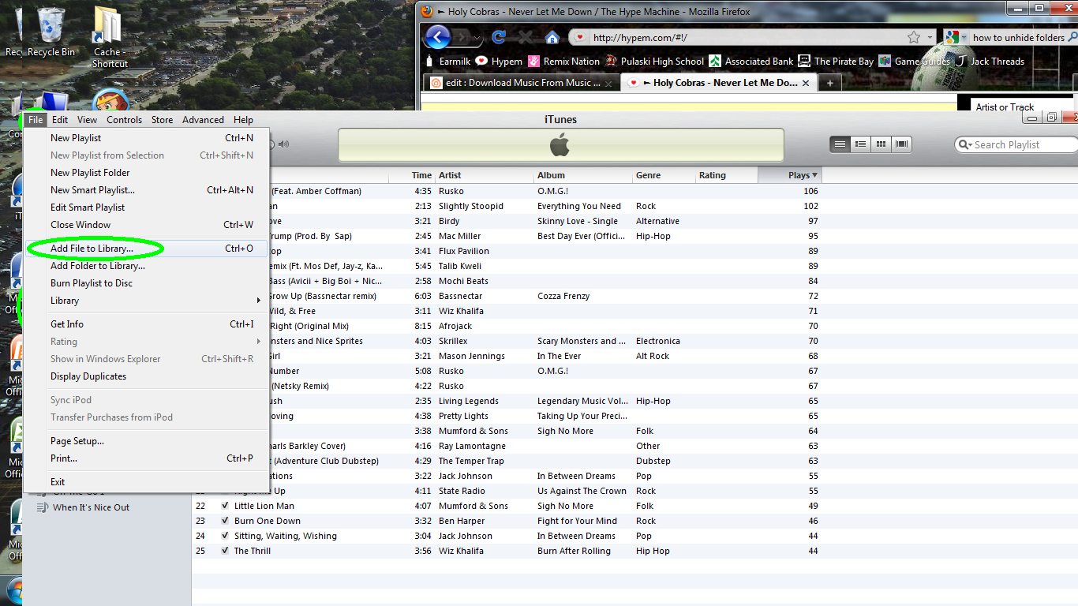Go to Firefox home page

point(552,37)
